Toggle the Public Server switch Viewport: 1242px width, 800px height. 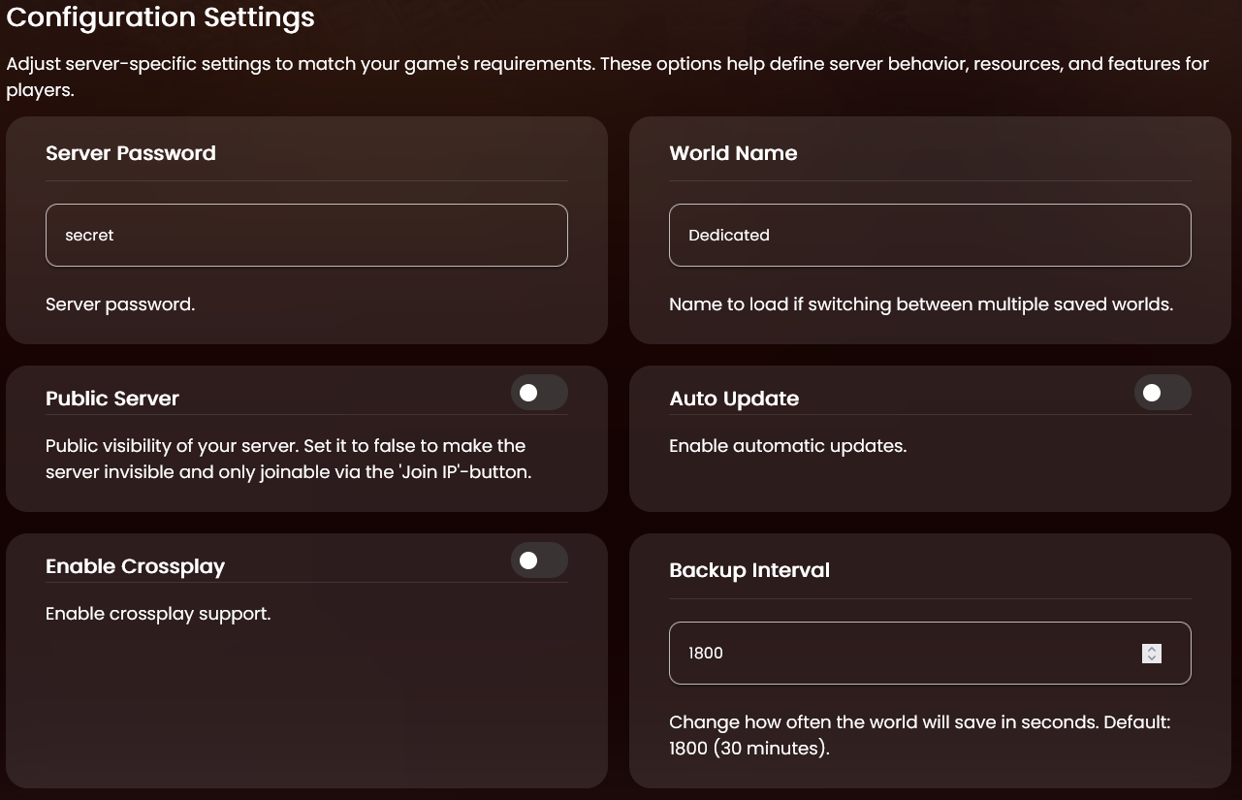[539, 393]
